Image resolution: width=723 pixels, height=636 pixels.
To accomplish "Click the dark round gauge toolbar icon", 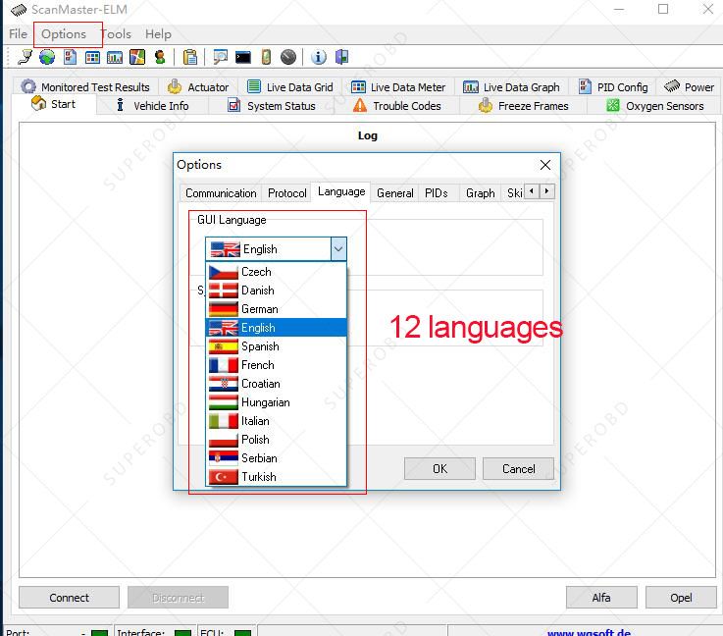I will point(288,57).
